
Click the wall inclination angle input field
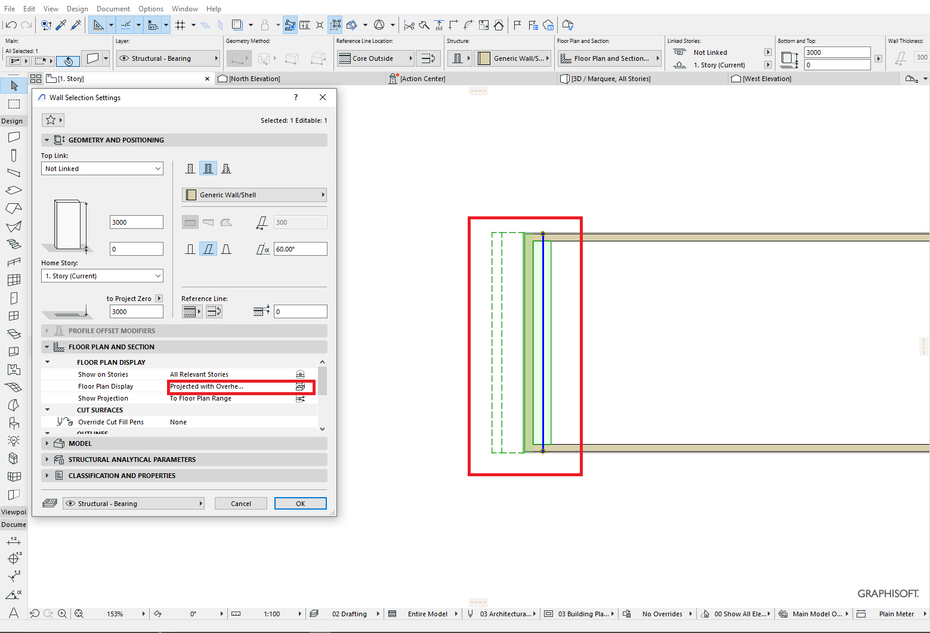(300, 249)
